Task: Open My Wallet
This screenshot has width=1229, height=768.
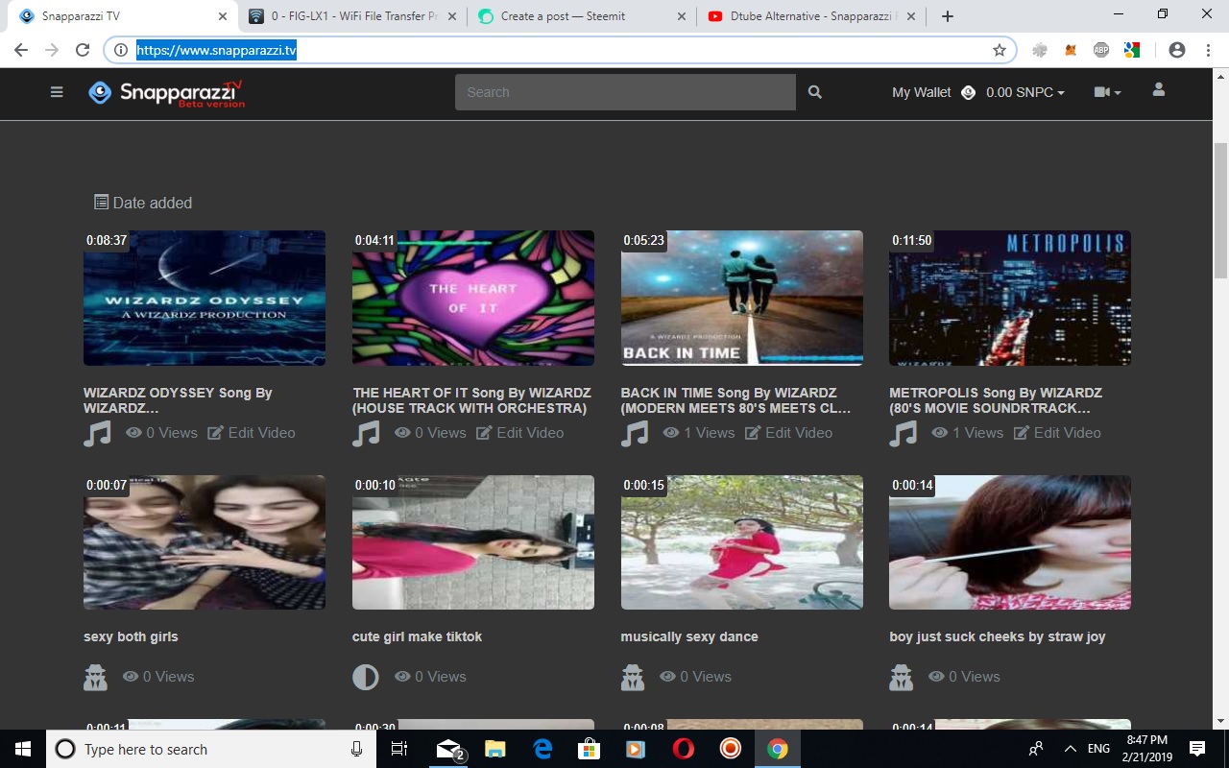Action: tap(920, 92)
